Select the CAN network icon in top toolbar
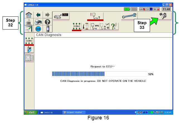The height and width of the screenshot is (123, 181). tap(76, 26)
